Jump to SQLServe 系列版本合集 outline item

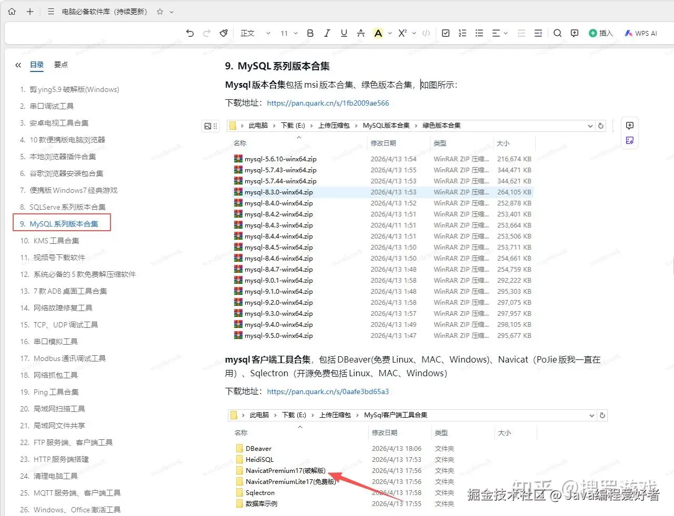pyautogui.click(x=67, y=207)
